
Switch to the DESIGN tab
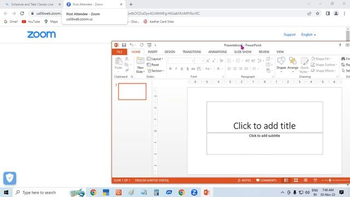pos(170,52)
